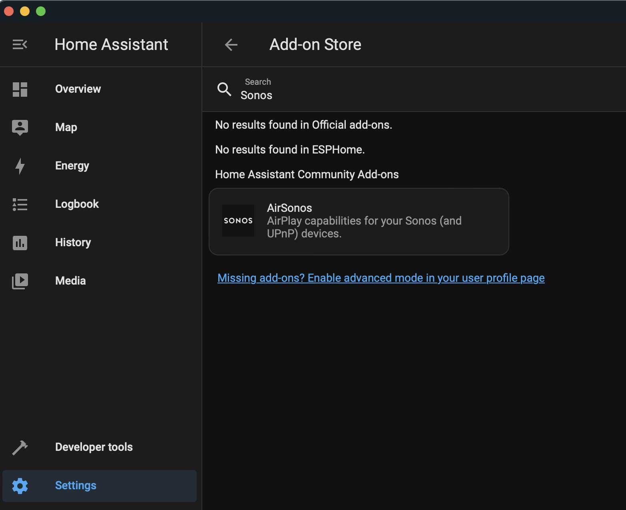Click the Home Assistant title
626x510 pixels.
pyautogui.click(x=111, y=44)
